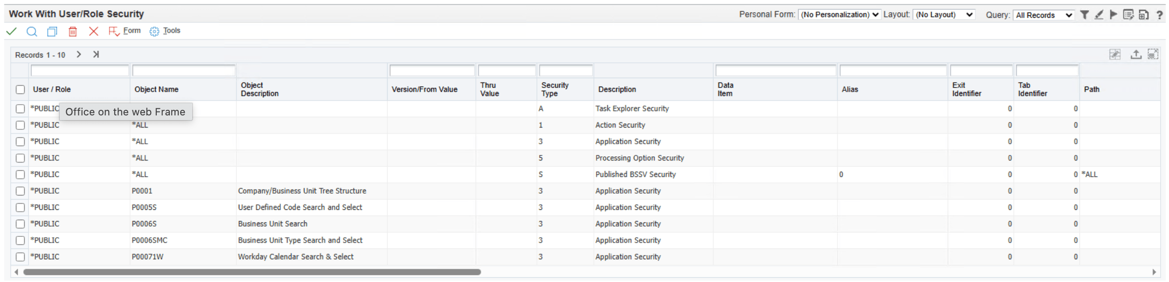Open the Form menu
This screenshot has height=282, width=1169.
132,31
